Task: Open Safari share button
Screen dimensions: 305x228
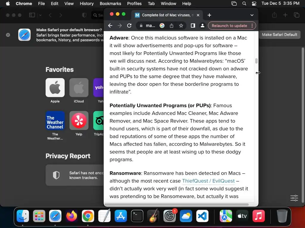Action: [274, 15]
